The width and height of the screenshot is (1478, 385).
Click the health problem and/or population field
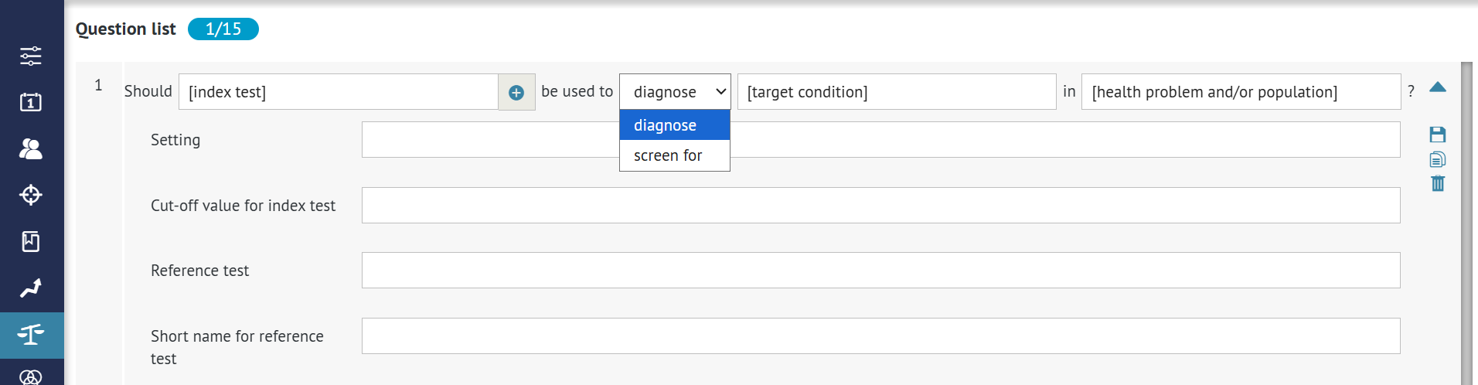click(x=1240, y=92)
